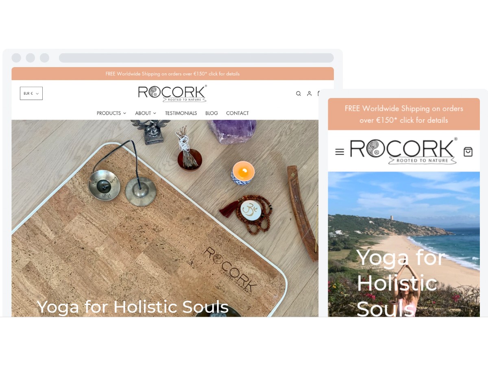Open the EUR € currency selector

coord(31,93)
